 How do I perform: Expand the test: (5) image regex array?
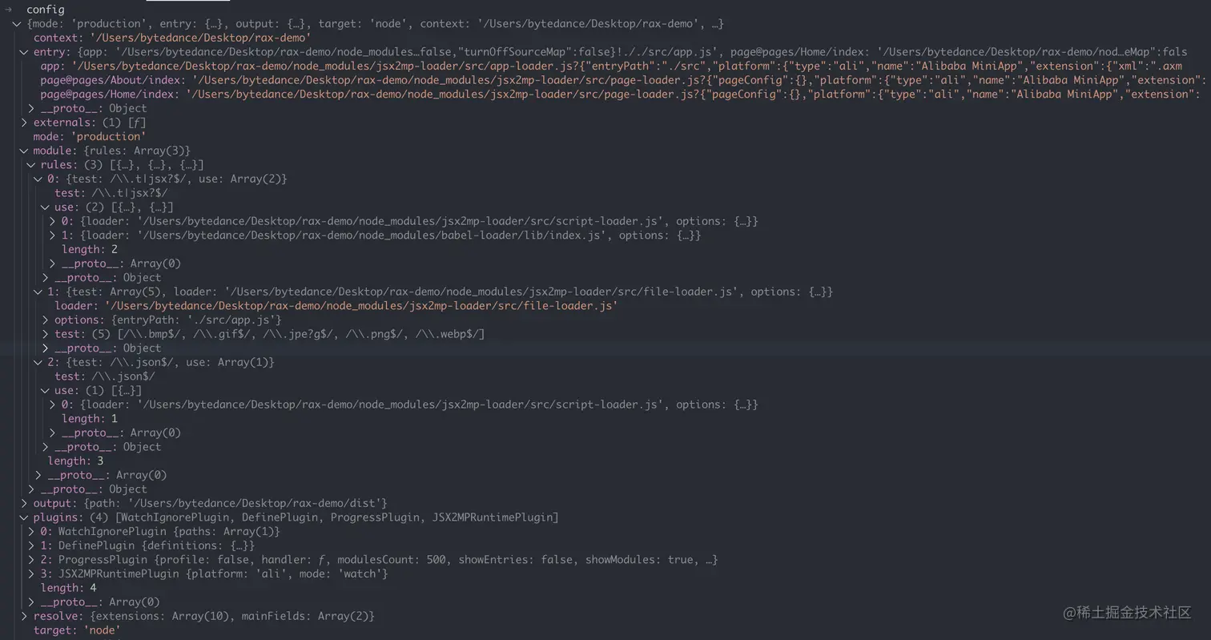[46, 334]
